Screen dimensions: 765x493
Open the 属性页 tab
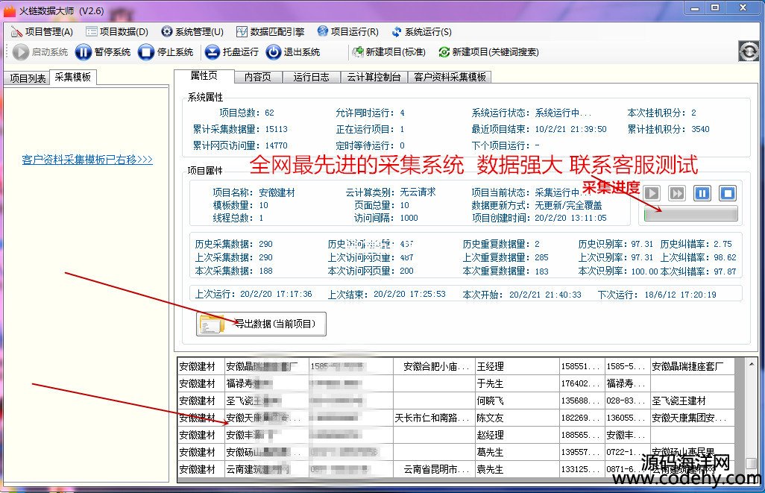tap(204, 75)
